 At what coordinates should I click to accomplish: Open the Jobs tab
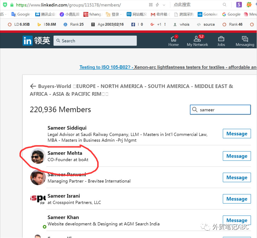coord(221,41)
